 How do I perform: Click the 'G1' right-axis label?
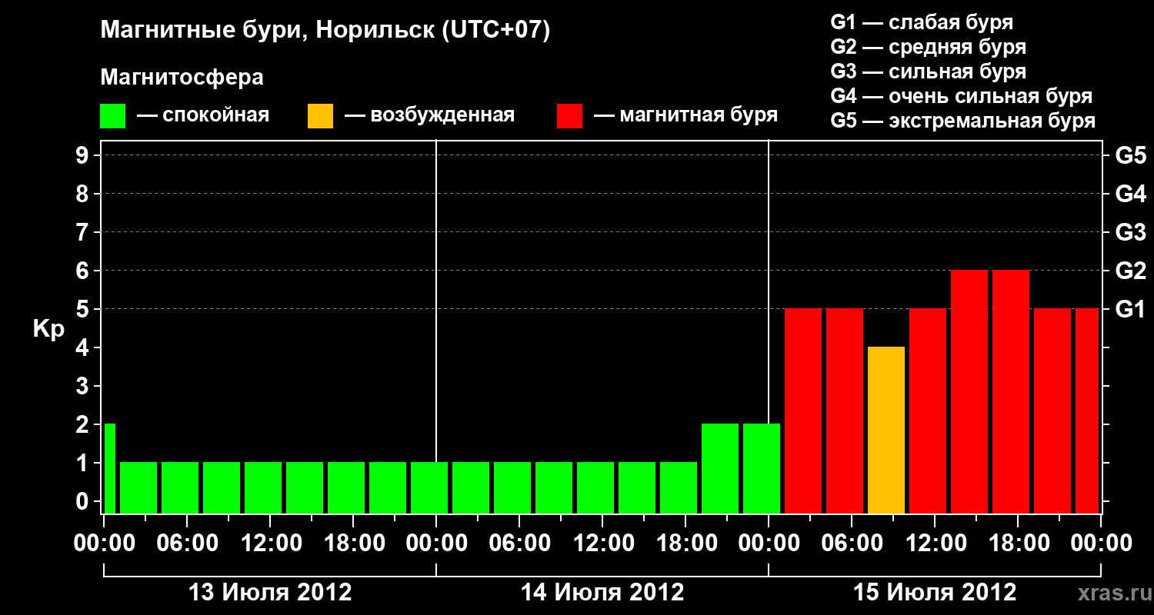pyautogui.click(x=1131, y=309)
